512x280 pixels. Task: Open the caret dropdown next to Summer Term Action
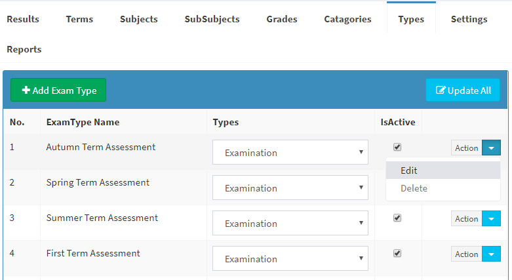tap(492, 218)
